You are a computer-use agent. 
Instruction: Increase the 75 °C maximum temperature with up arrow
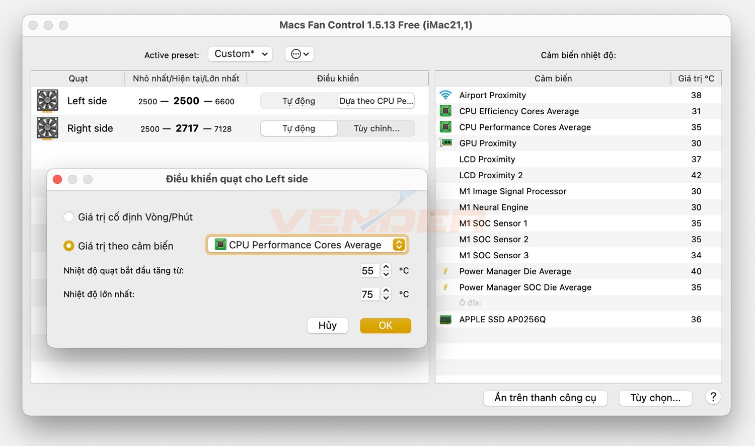[386, 290]
